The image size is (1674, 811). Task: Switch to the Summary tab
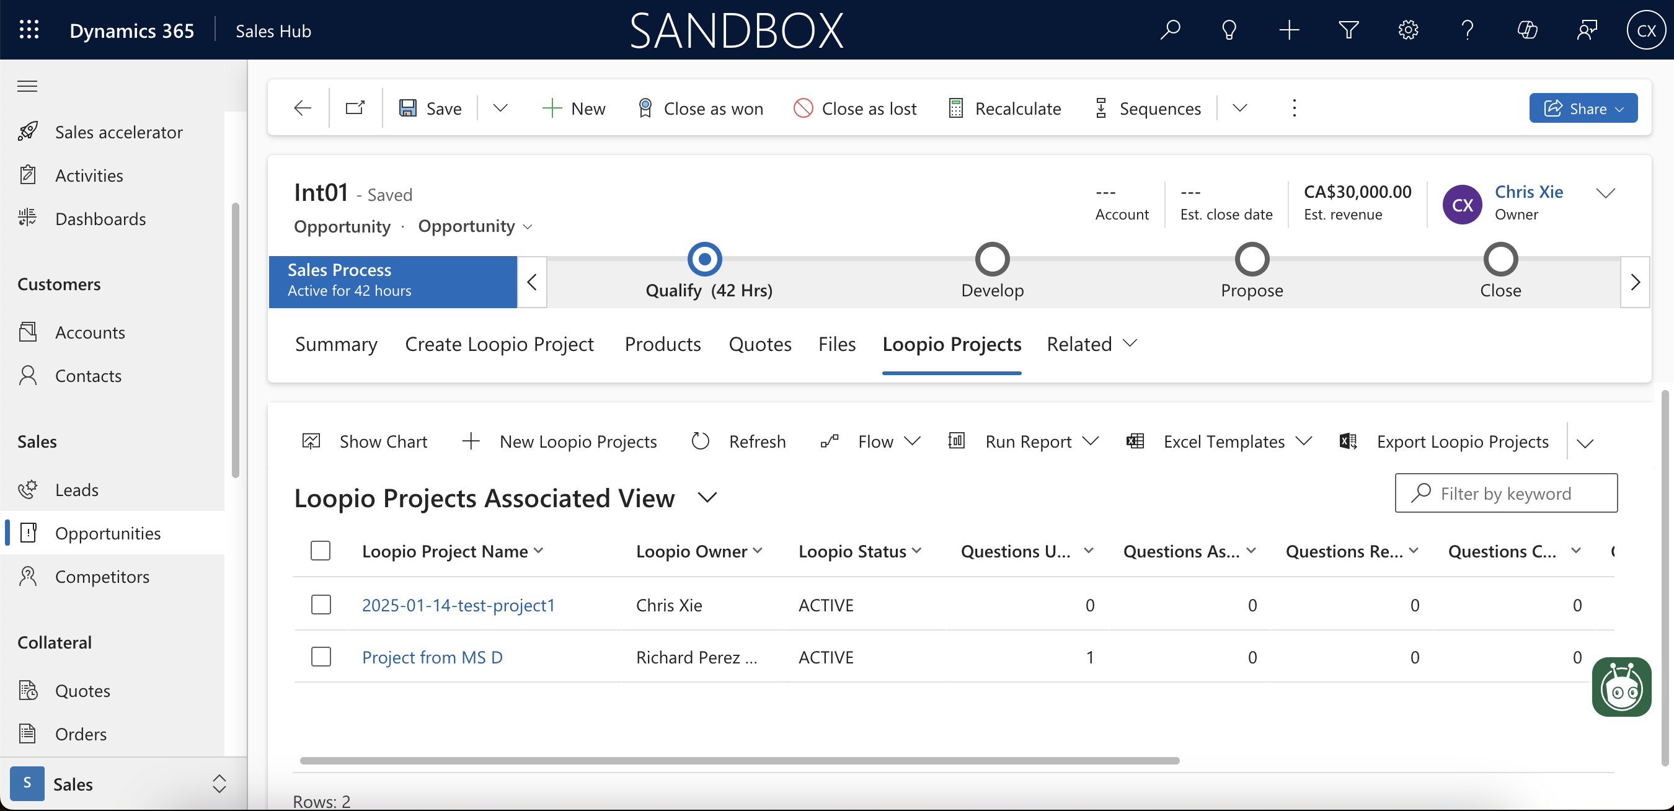pos(336,343)
